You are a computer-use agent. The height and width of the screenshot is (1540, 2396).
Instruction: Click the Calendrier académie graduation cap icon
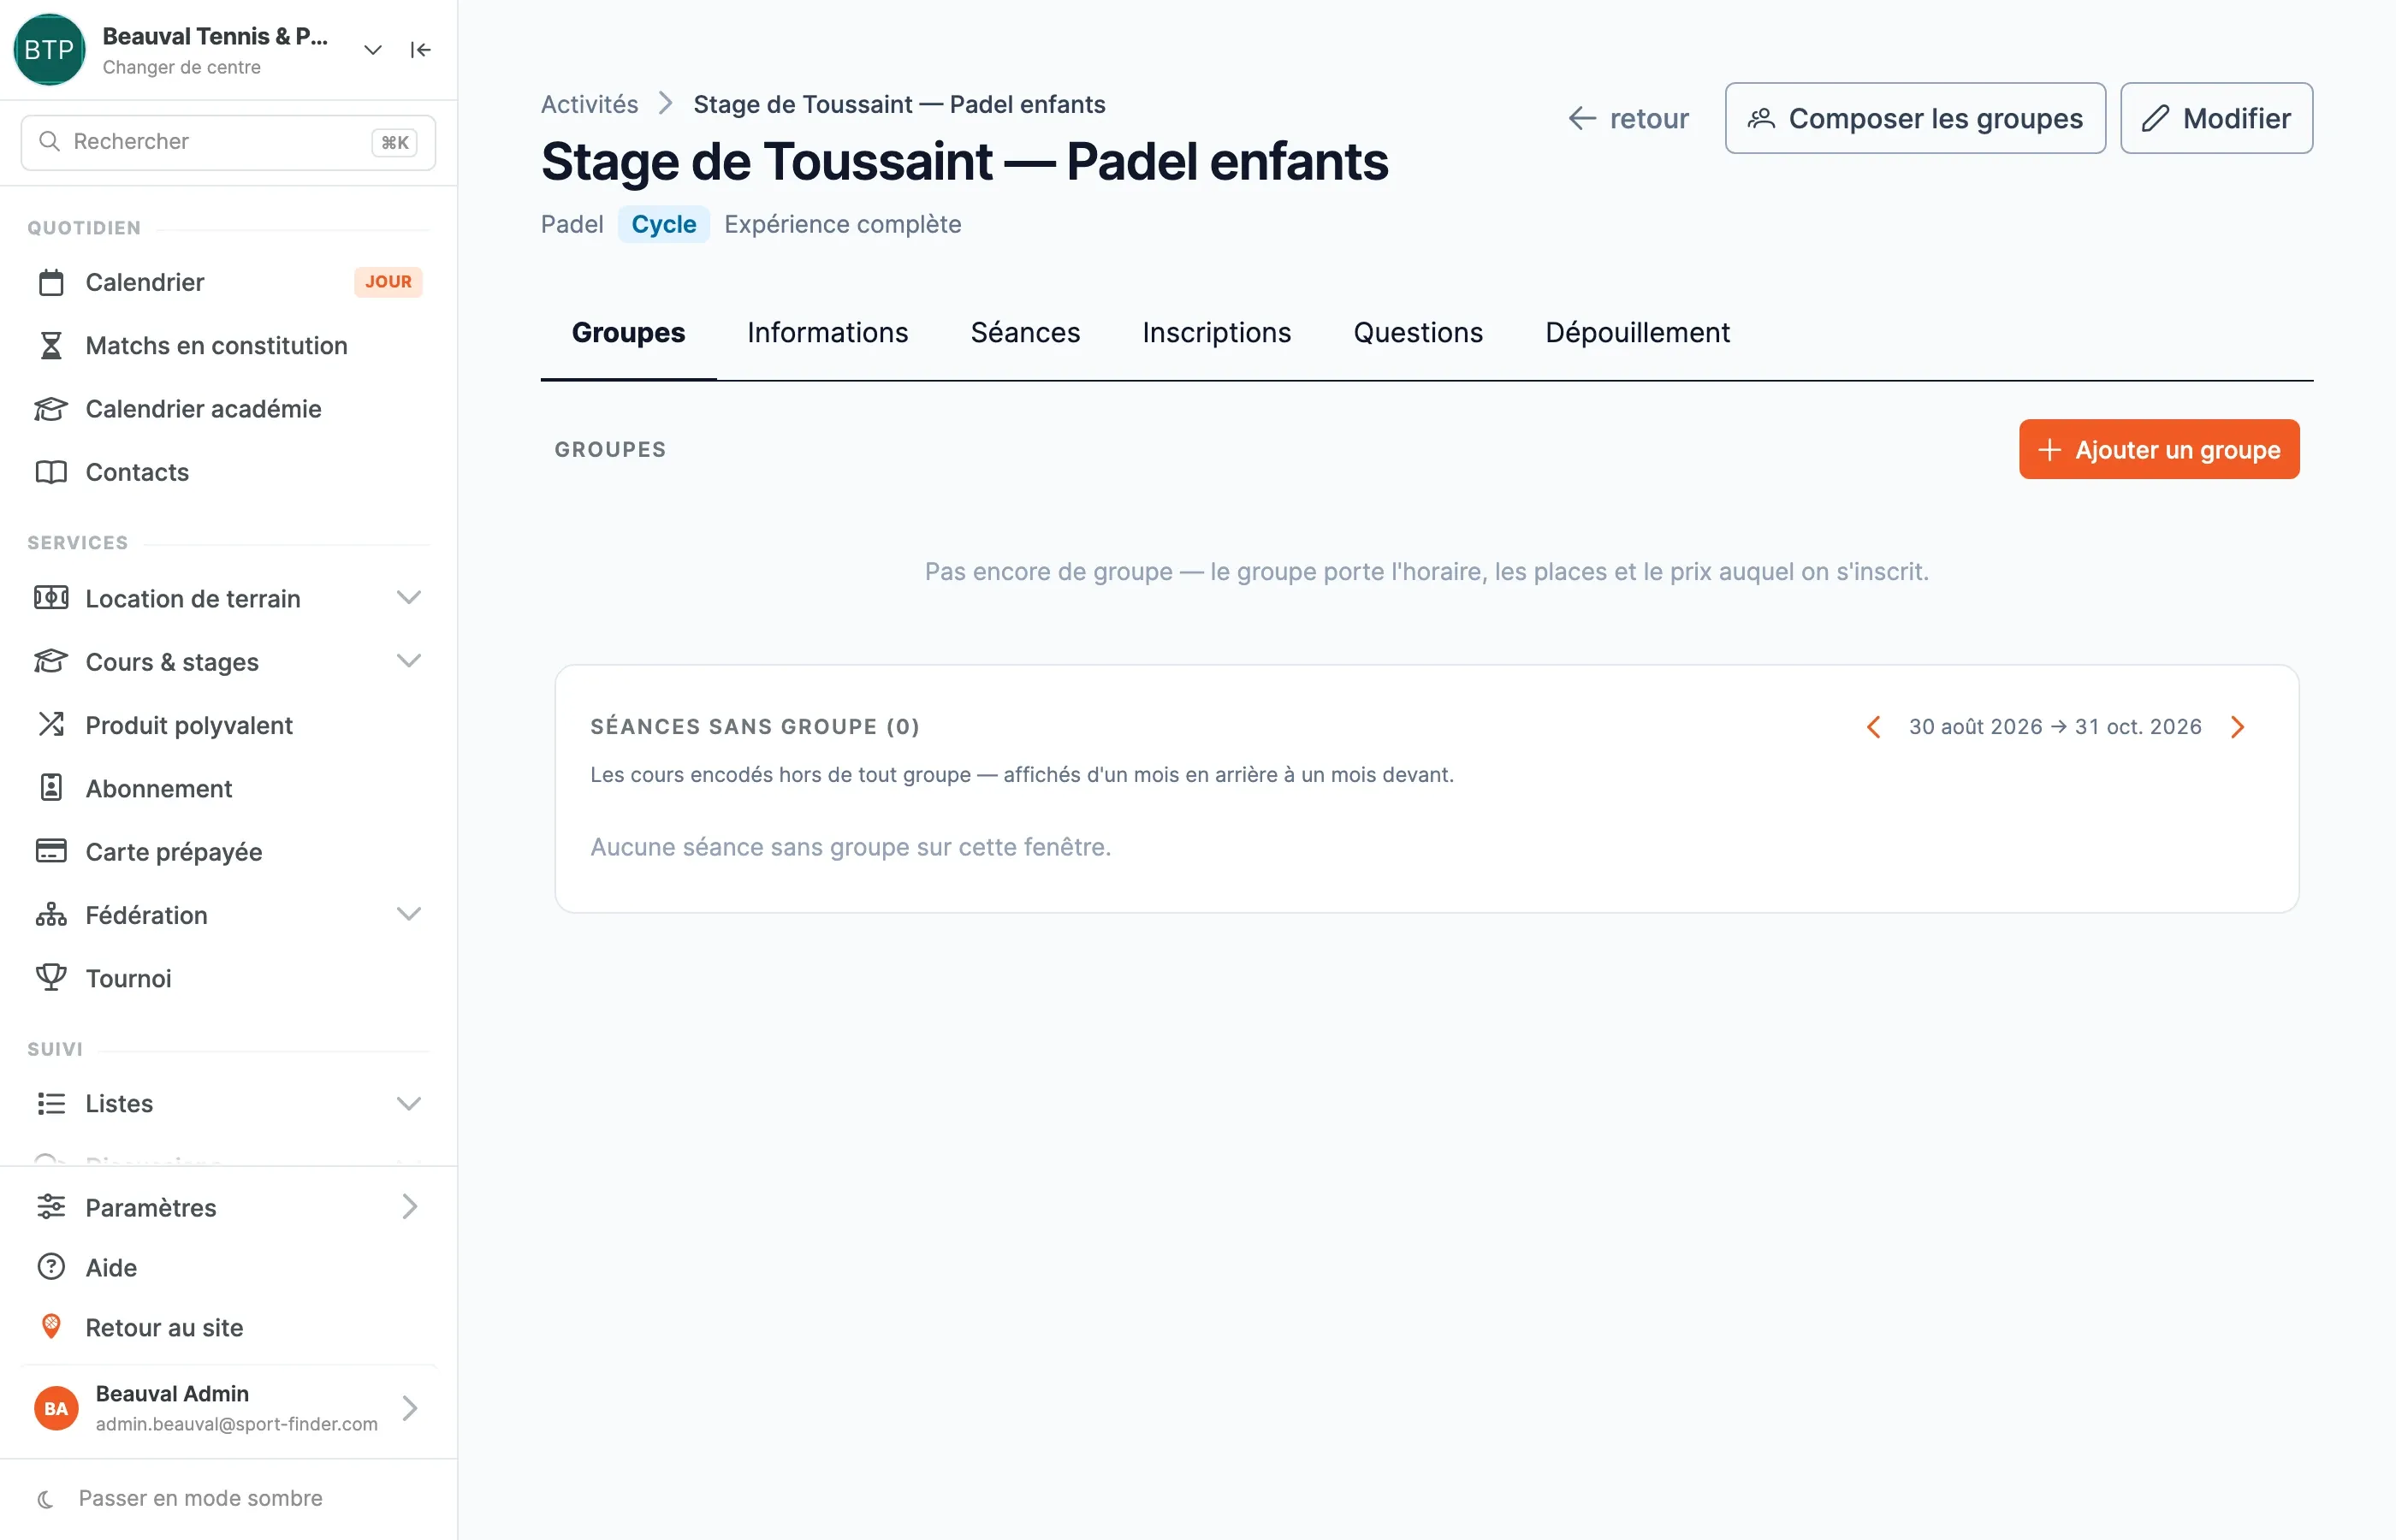pos(51,408)
